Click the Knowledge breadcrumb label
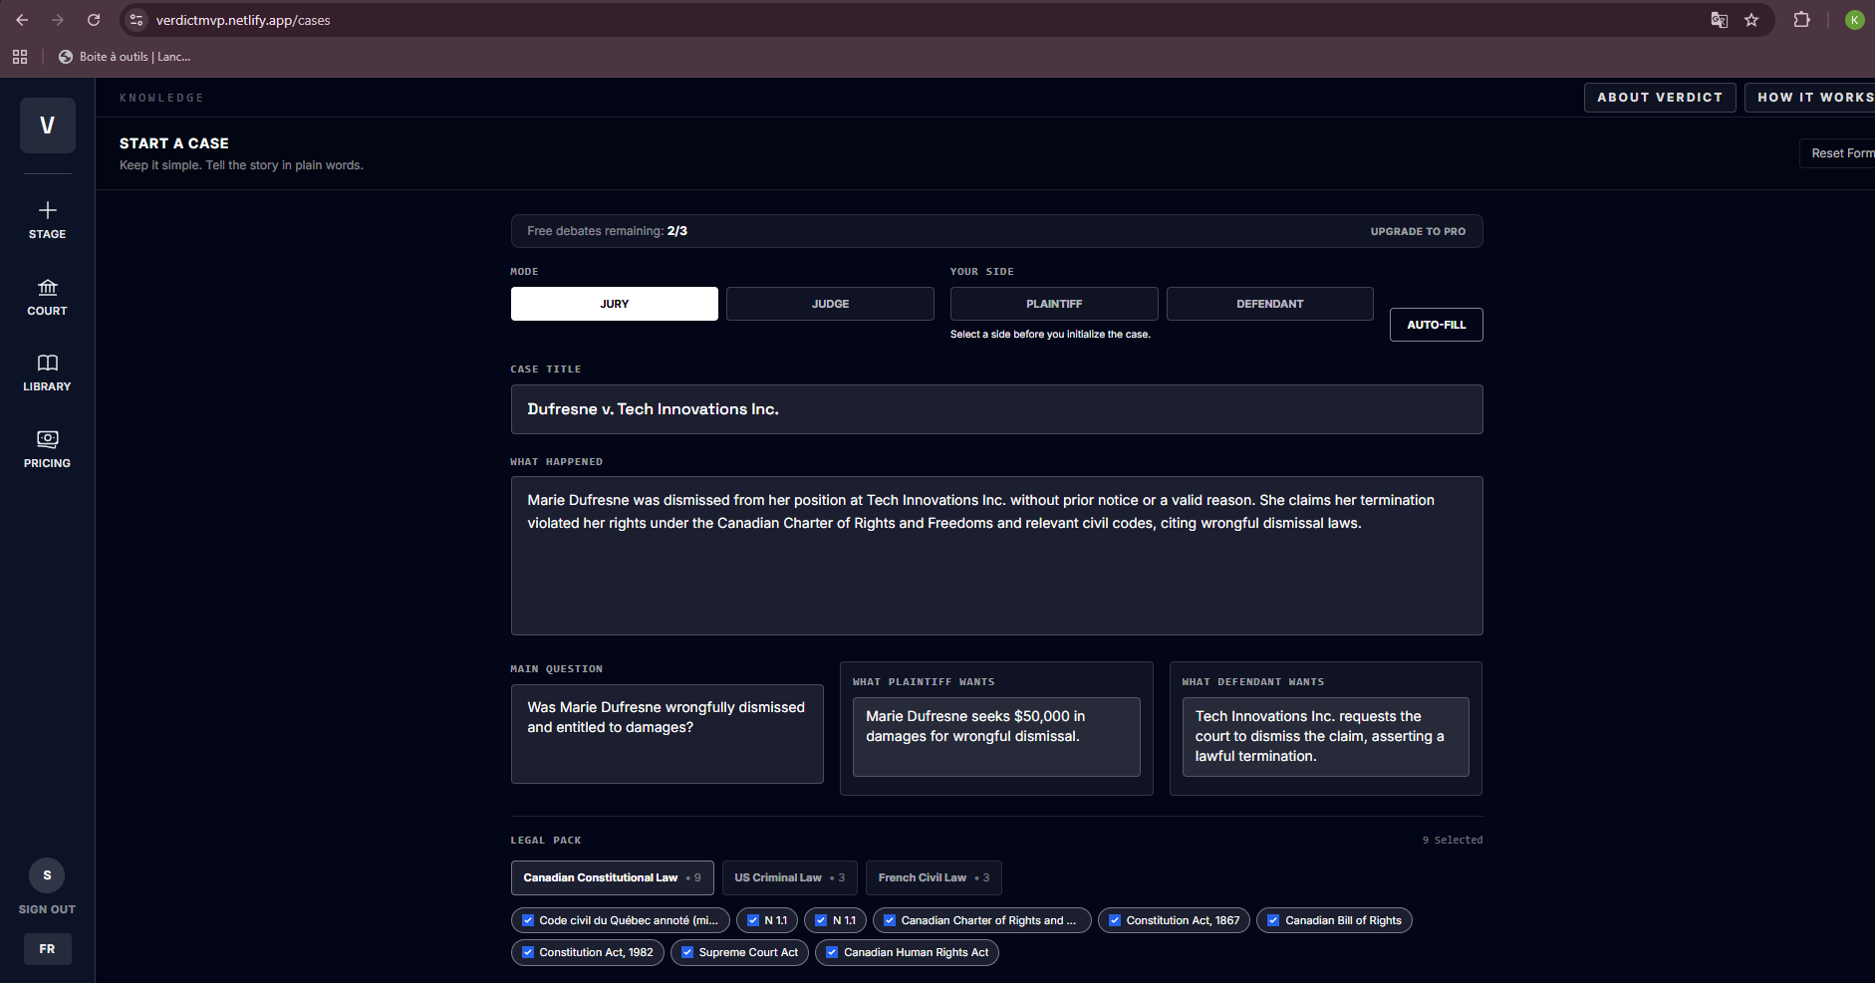The image size is (1875, 983). click(x=161, y=98)
